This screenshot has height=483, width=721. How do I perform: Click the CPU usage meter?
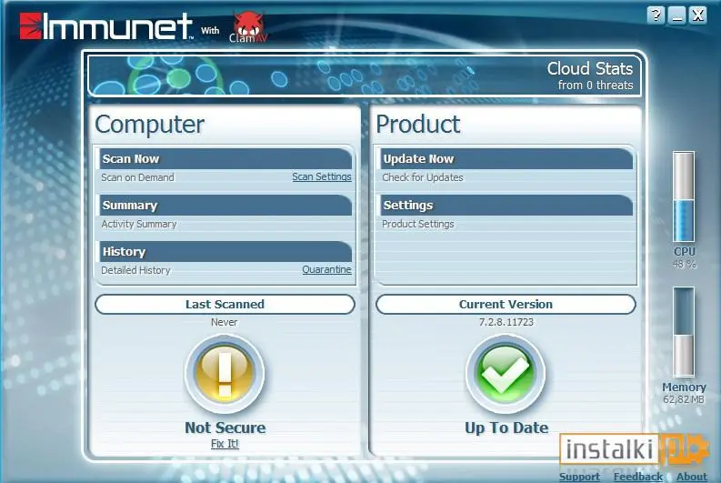[x=684, y=197]
